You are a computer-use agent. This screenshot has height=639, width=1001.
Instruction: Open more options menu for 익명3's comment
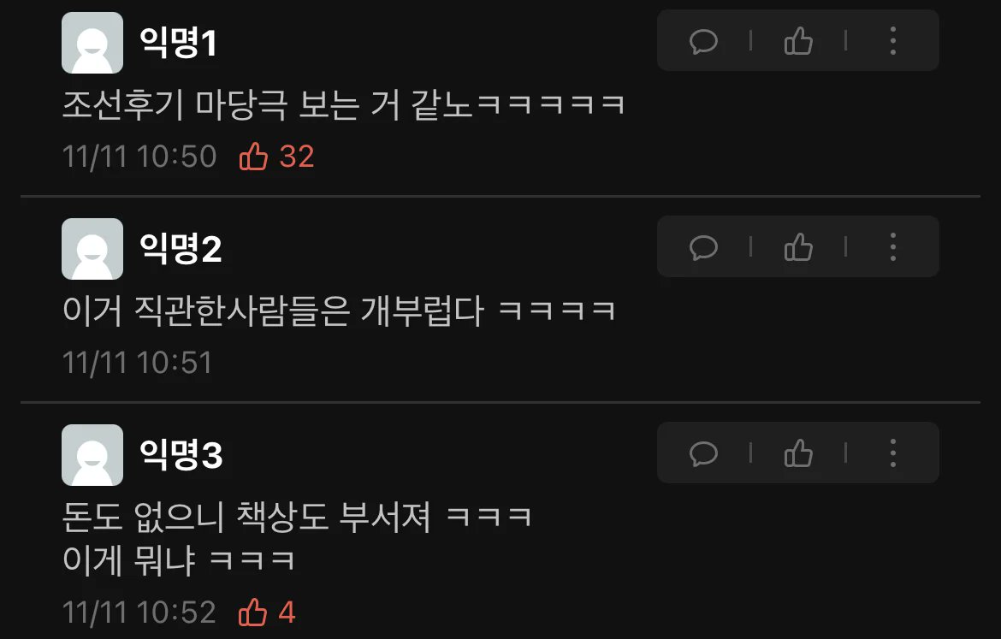point(892,453)
